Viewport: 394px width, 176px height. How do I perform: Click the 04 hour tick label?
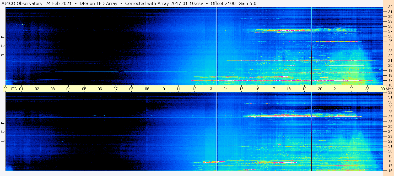pyautogui.click(x=68, y=89)
